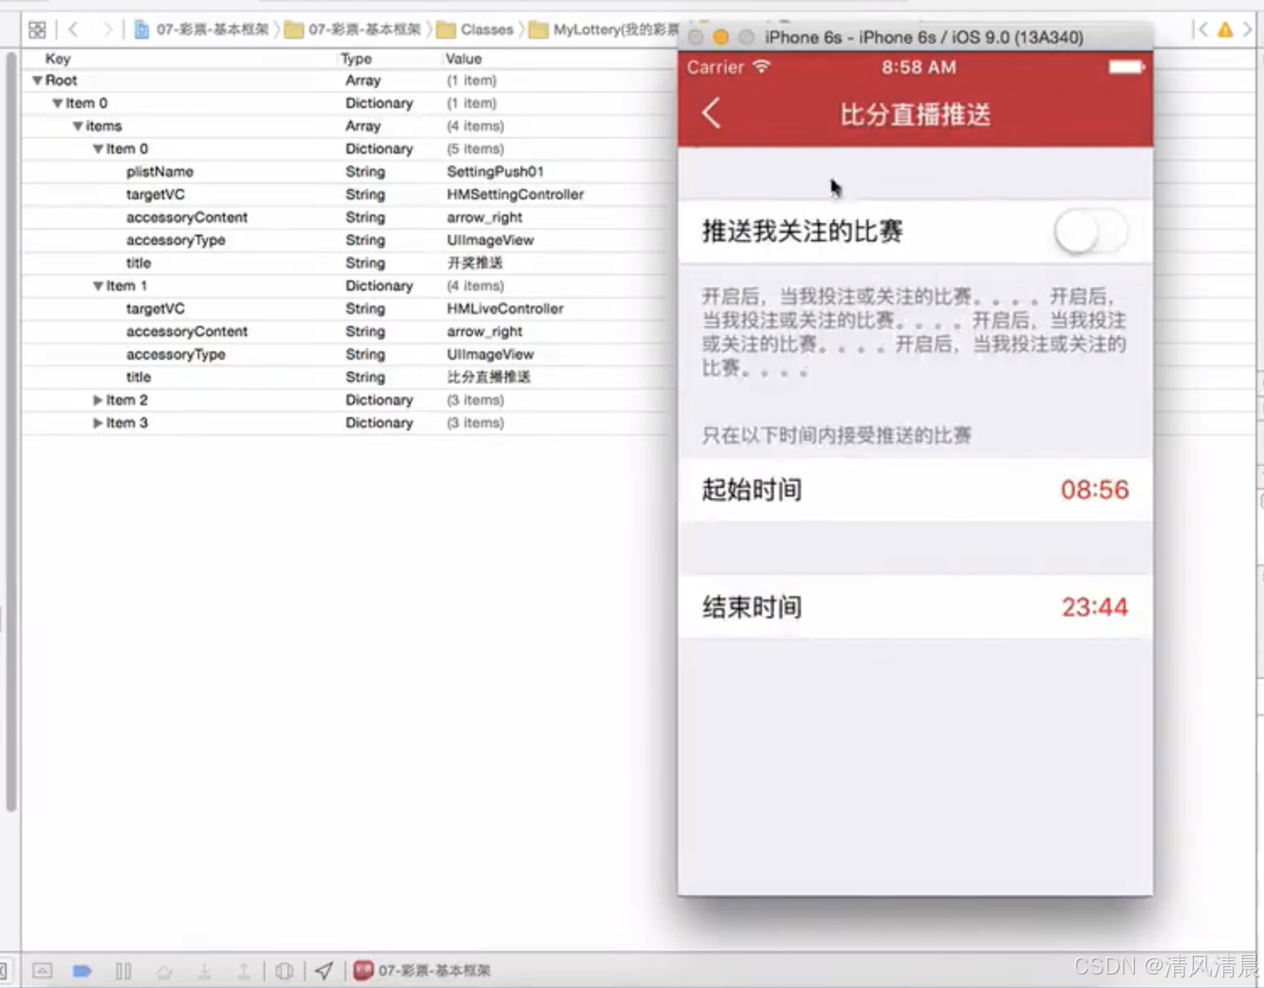Jump to the previous issue arrow

[x=1202, y=30]
